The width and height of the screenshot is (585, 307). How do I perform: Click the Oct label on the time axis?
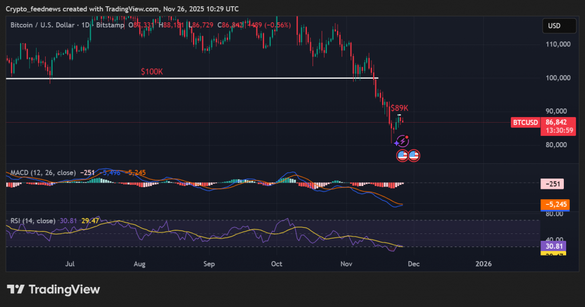point(277,264)
